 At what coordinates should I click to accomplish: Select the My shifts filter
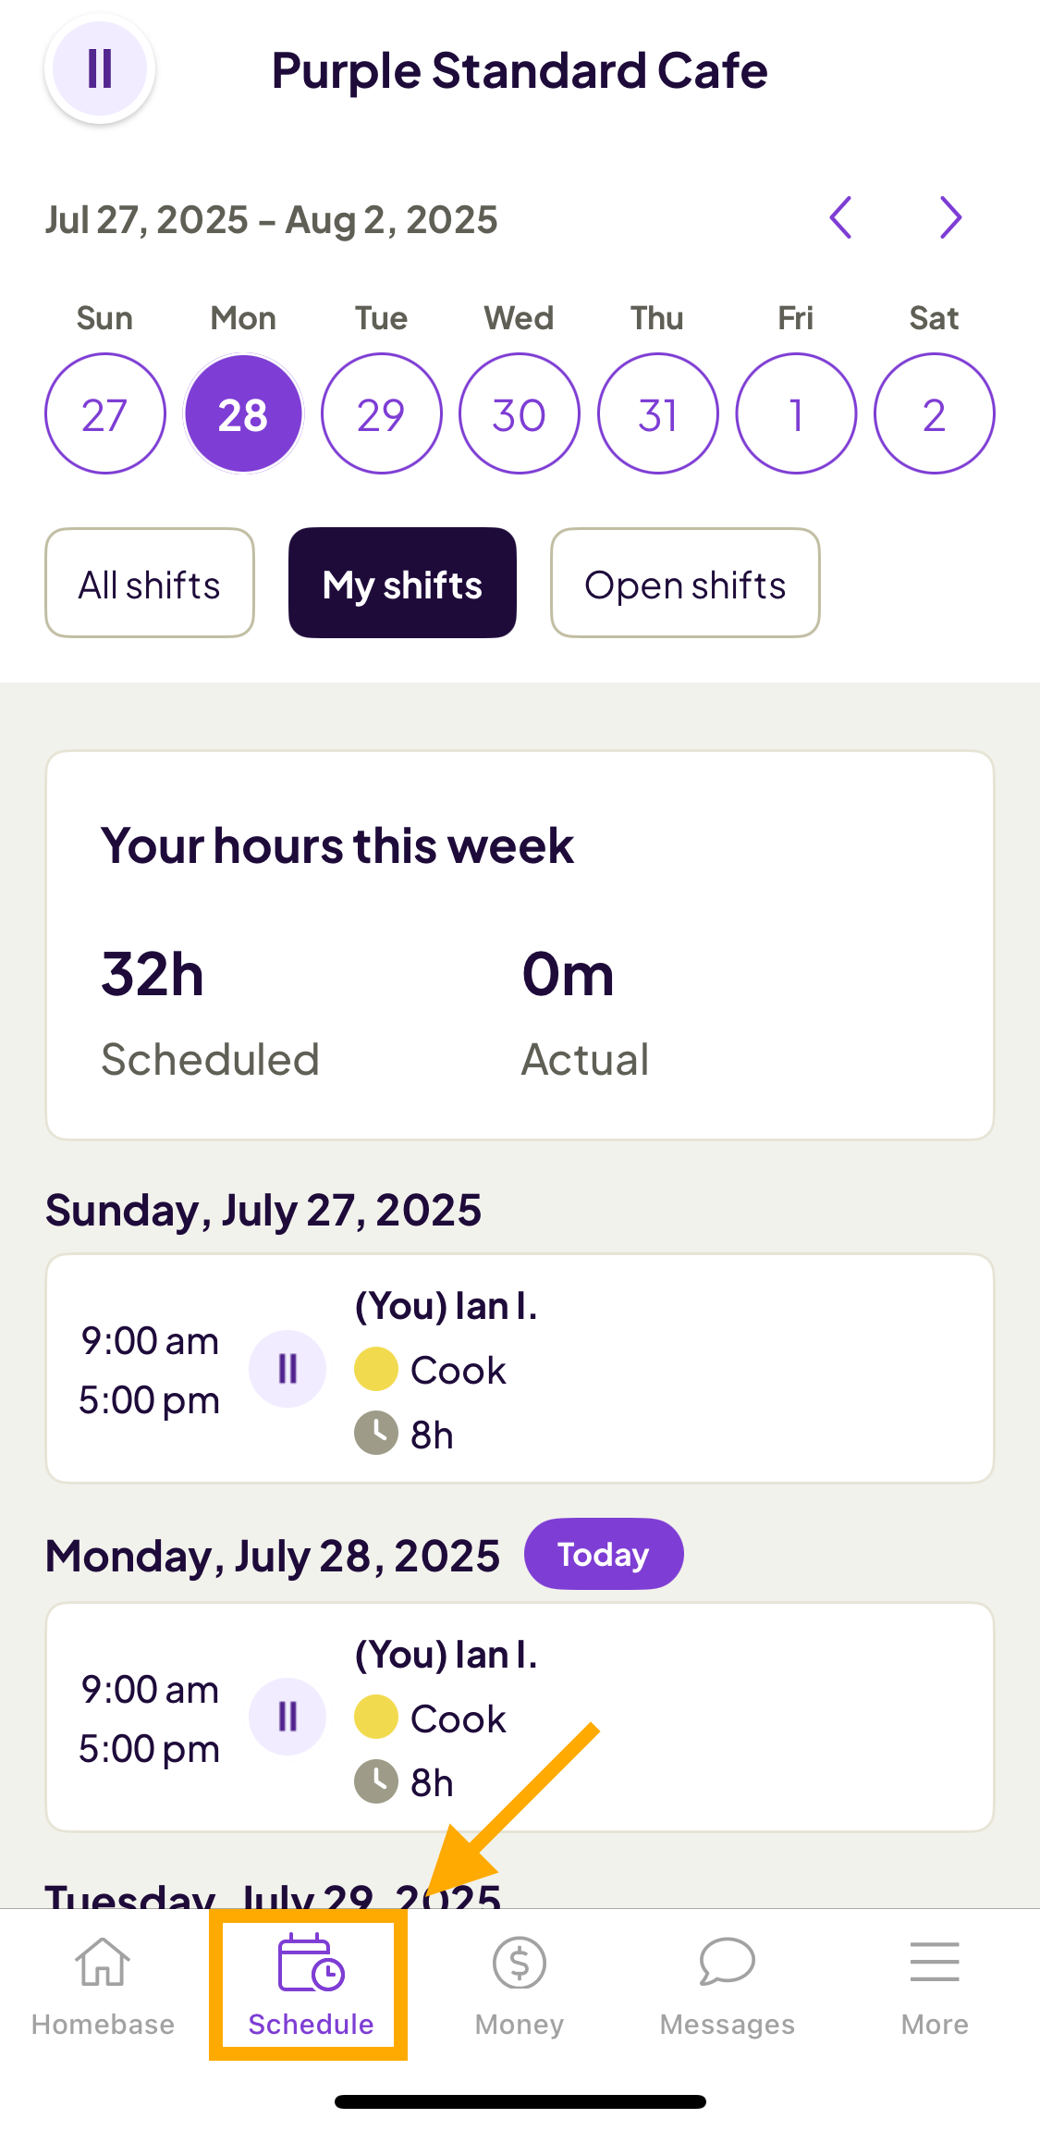402,584
